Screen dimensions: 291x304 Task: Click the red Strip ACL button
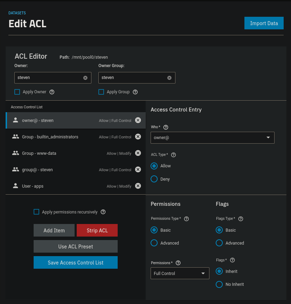[x=97, y=230]
